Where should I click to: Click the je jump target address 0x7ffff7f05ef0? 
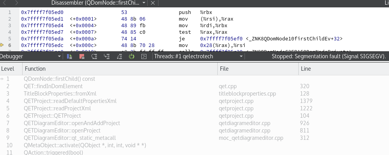(x=221, y=38)
